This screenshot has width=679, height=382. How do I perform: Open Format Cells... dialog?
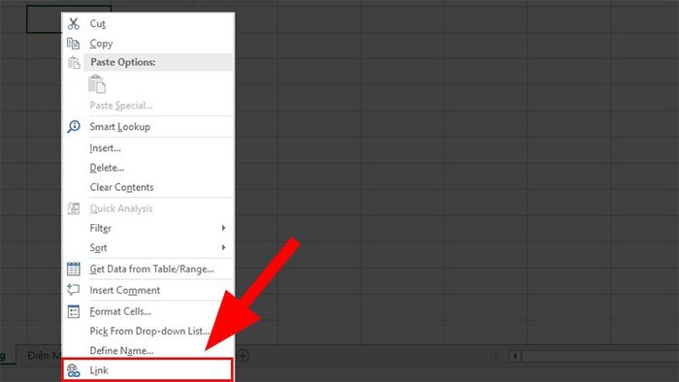[147, 311]
